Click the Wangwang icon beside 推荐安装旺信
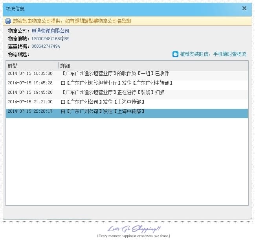Image resolution: width=255 pixels, height=242 pixels. [x=175, y=54]
